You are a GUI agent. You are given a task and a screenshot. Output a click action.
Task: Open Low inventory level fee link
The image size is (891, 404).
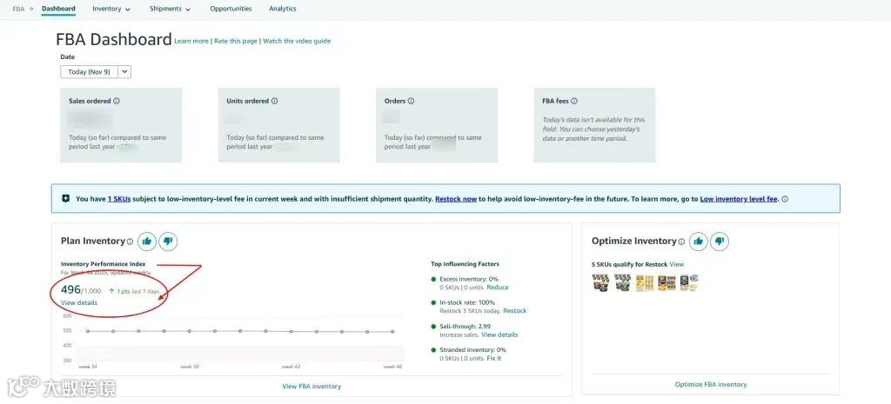[739, 199]
